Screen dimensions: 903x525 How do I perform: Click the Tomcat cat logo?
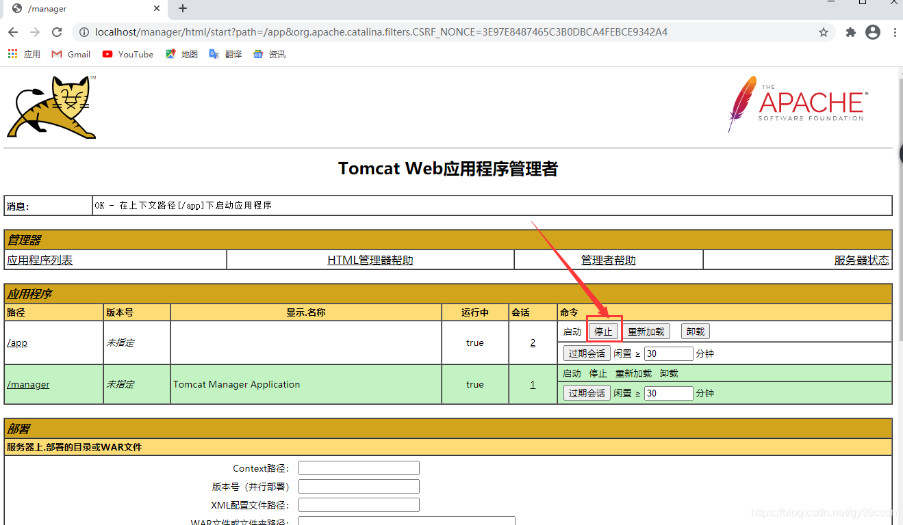[52, 107]
